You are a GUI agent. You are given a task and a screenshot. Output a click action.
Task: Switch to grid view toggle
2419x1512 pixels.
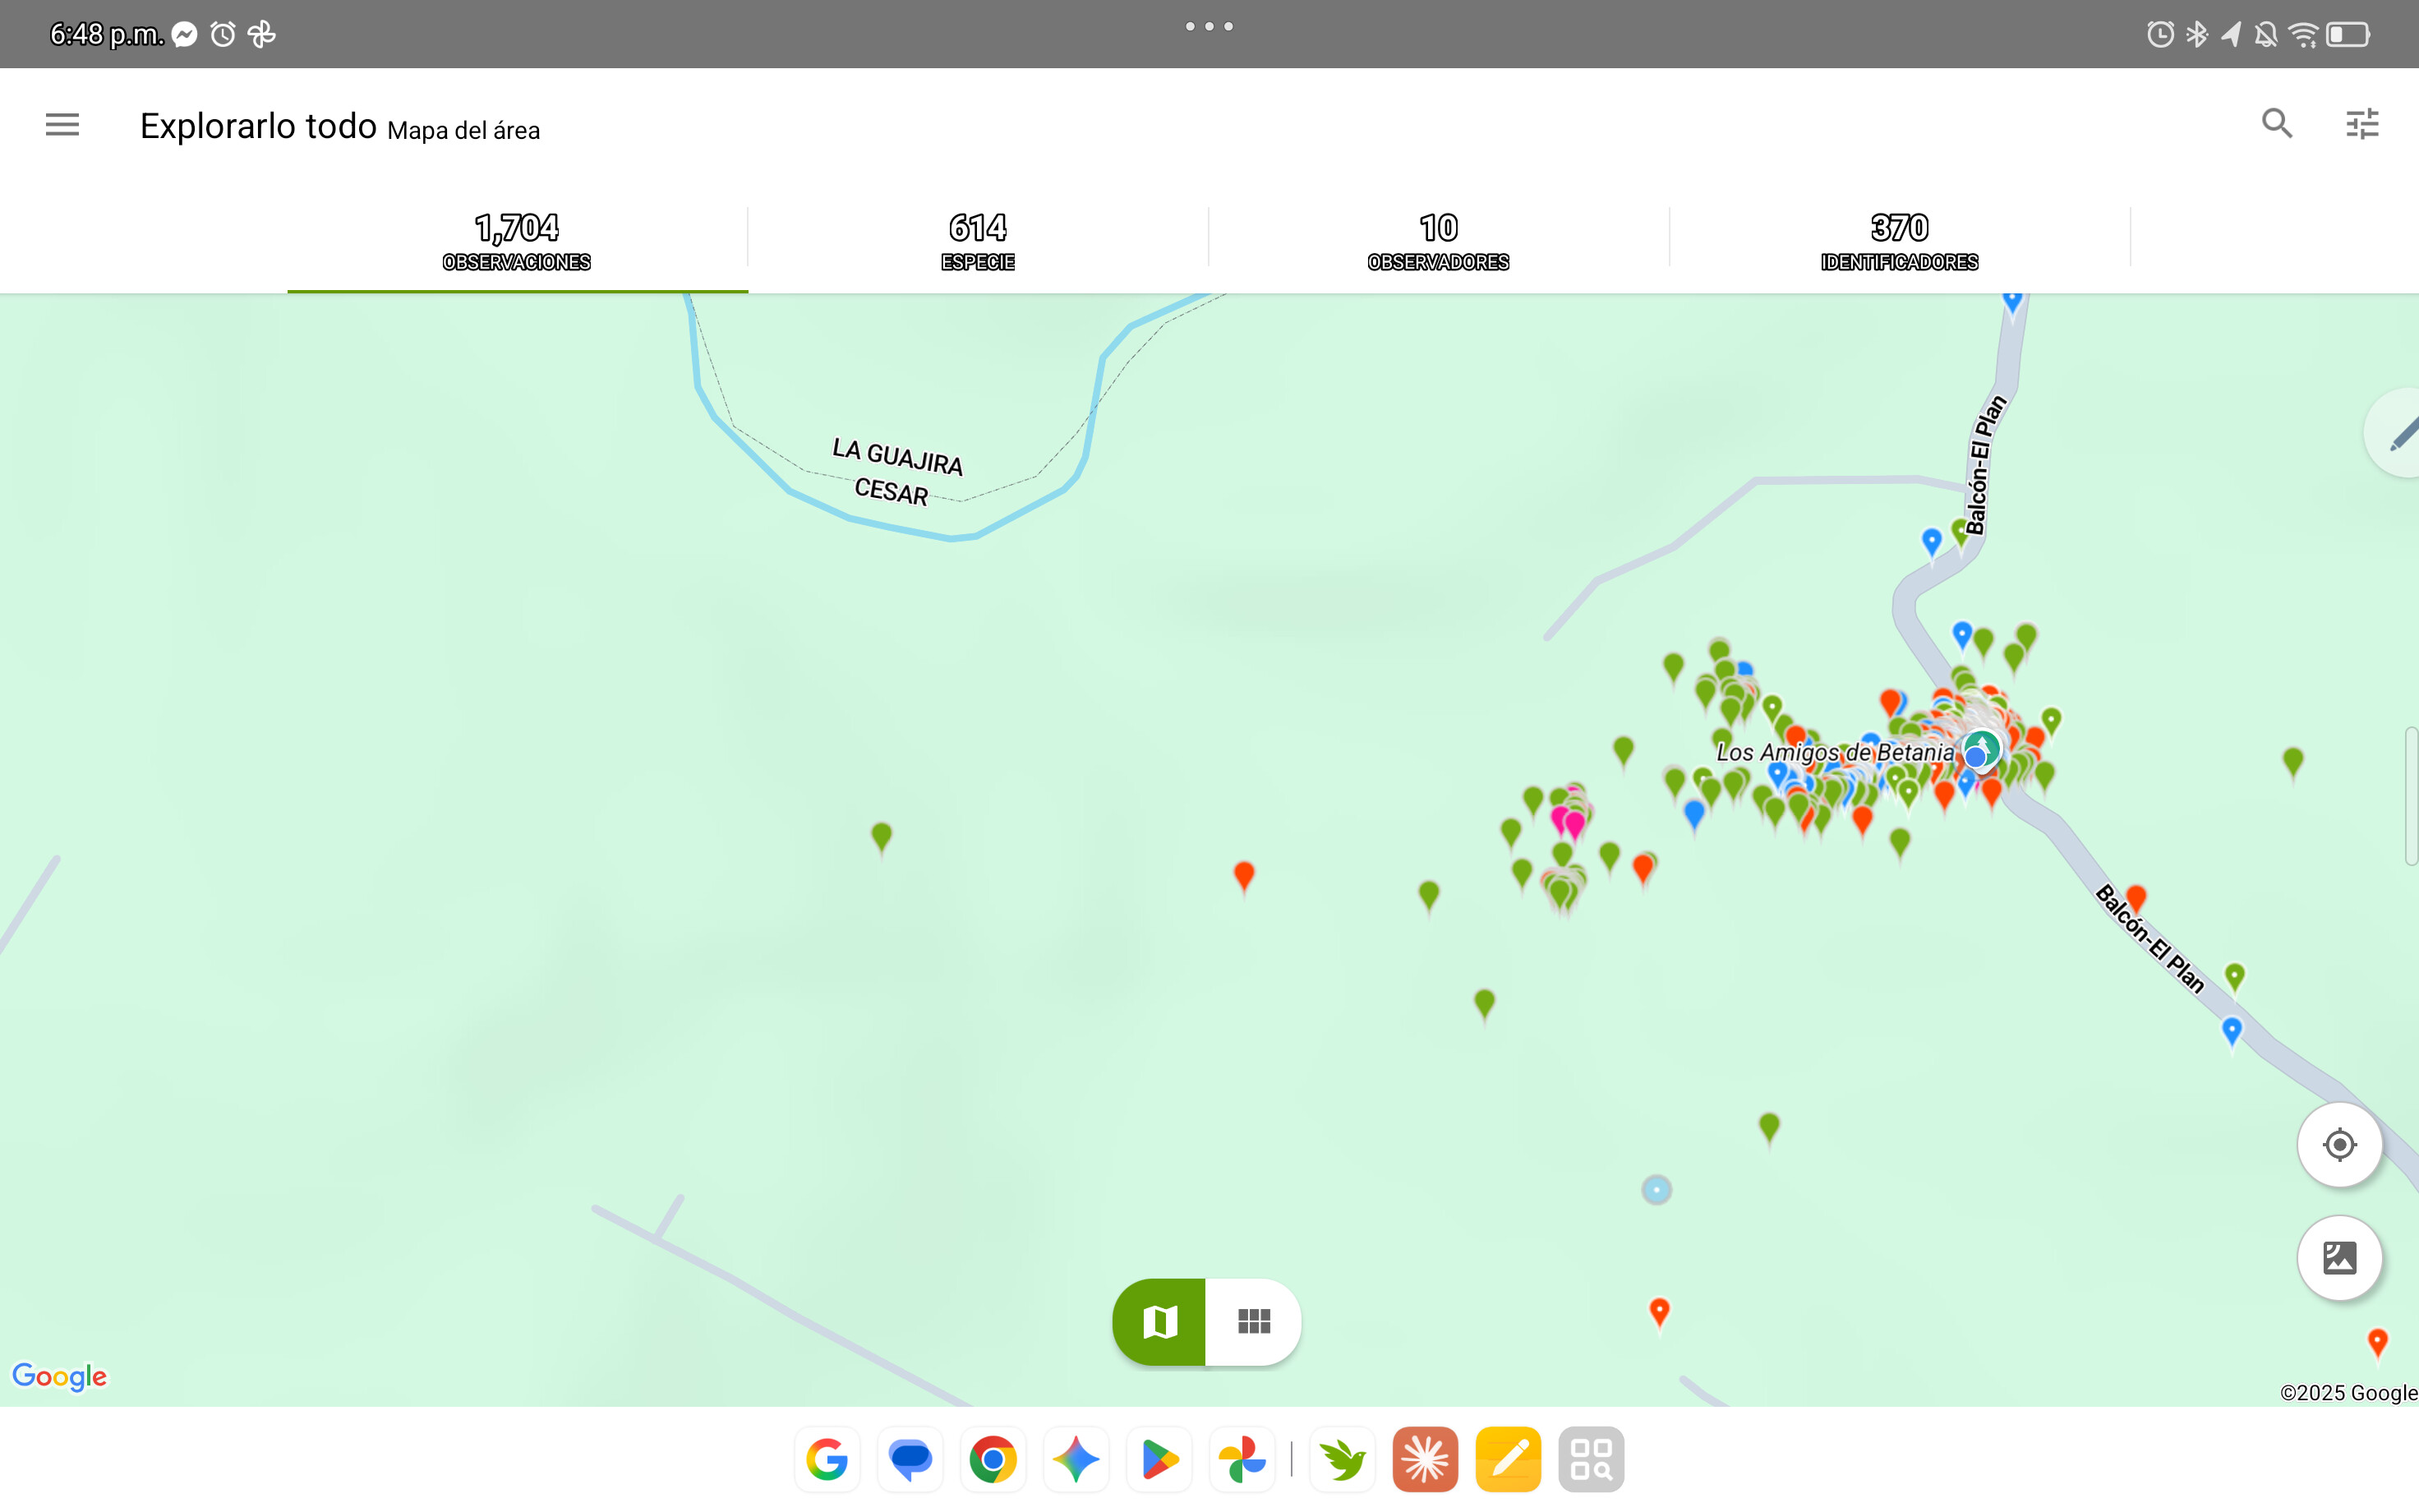(1254, 1322)
